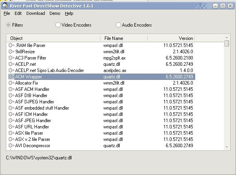Click the C:\WINDOWS\system32\quartz.dll path text
236x175 pixels.
pyautogui.click(x=39, y=158)
